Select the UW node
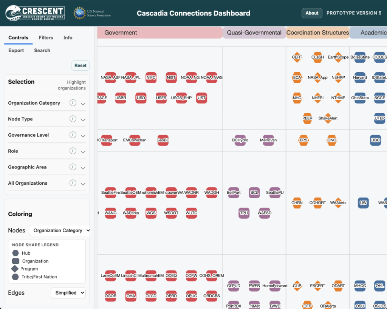Image resolution: width=387 pixels, height=309 pixels. point(363,203)
